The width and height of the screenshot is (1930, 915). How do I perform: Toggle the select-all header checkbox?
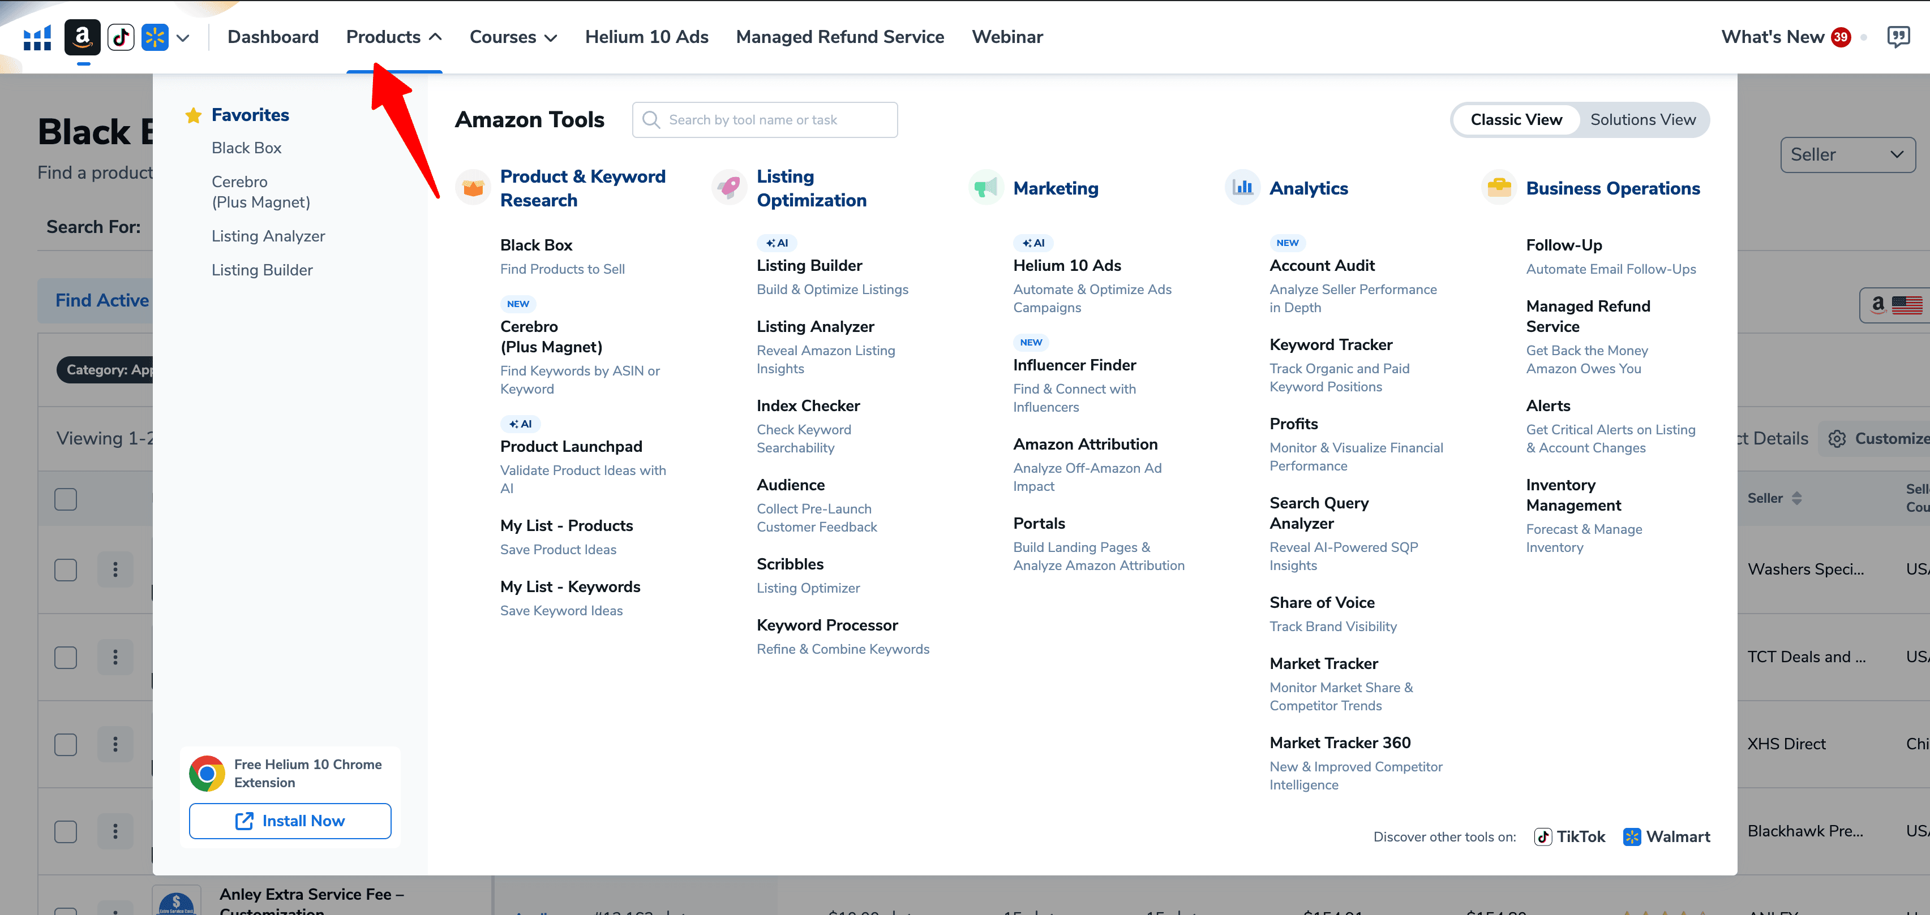[x=66, y=499]
